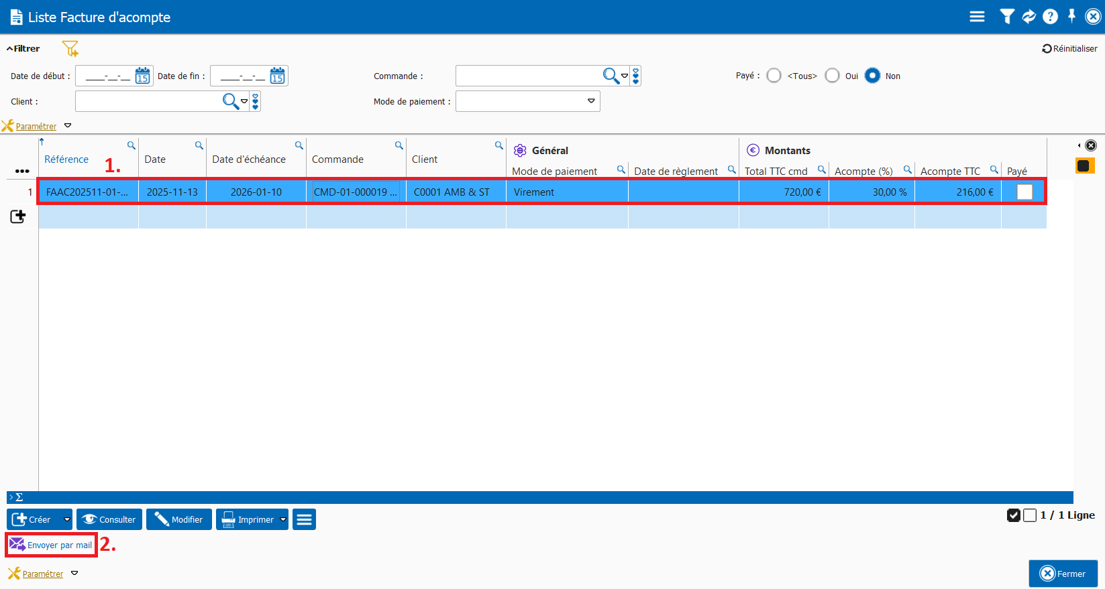
Task: Click the pin icon in title bar
Action: click(1071, 16)
